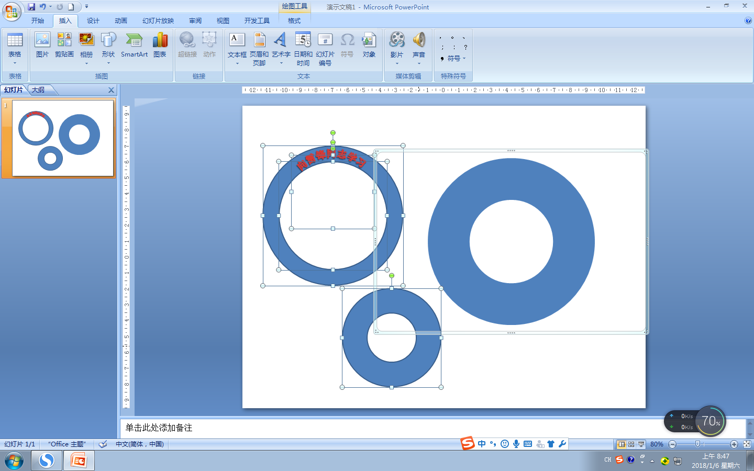
Task: Click the zoom slider handle
Action: point(697,444)
